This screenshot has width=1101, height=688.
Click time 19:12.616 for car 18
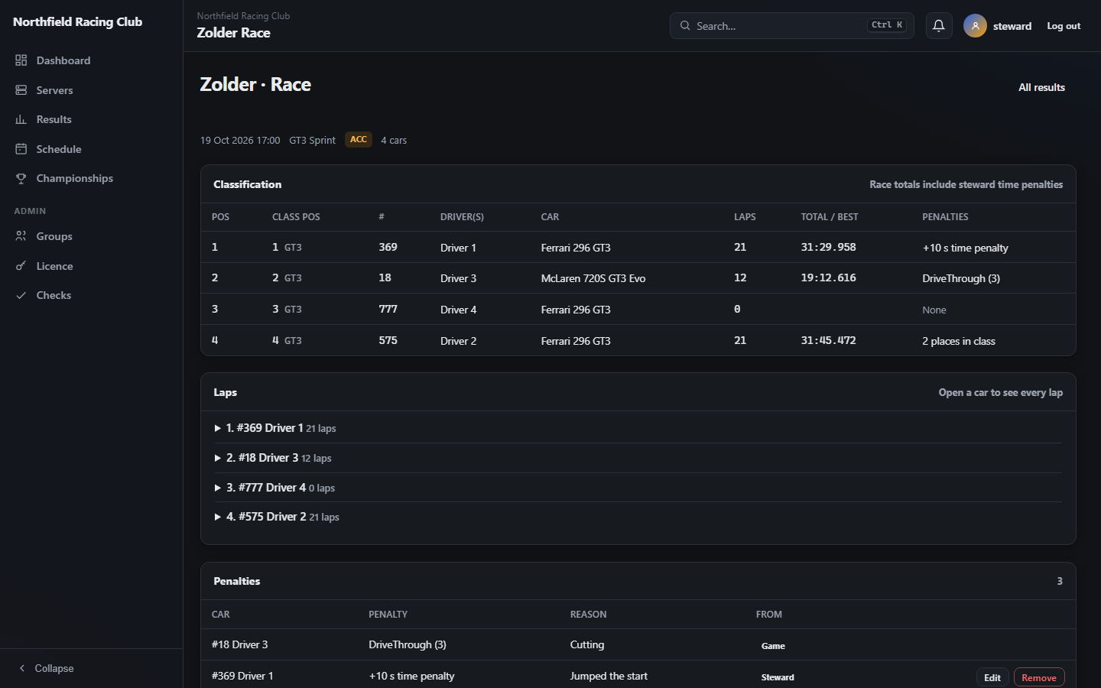pyautogui.click(x=828, y=277)
